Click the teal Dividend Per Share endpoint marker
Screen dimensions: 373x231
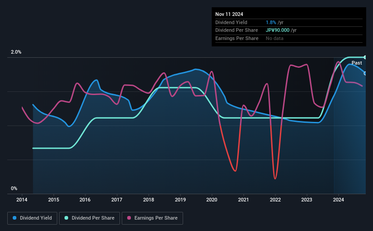(x=365, y=57)
